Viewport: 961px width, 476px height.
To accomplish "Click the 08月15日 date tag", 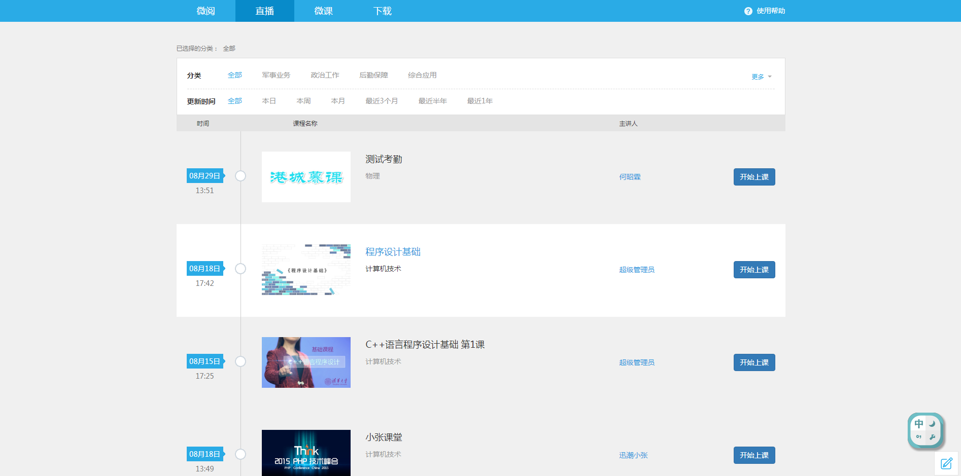I will pos(205,361).
